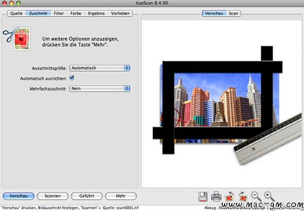Rotate image left with counterclockwise icon
Screen dimensions: 304x211
(x=229, y=197)
